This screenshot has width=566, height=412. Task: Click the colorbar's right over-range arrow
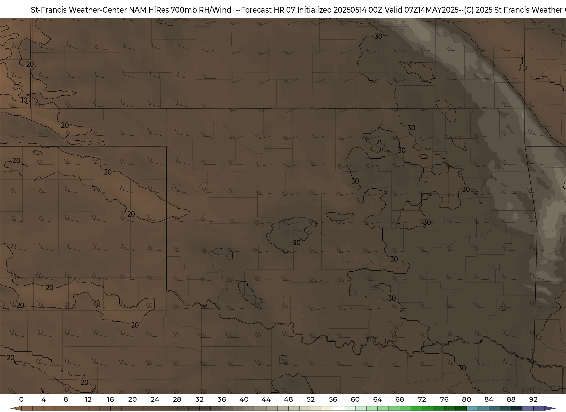pyautogui.click(x=550, y=408)
